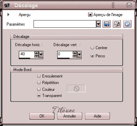Click the slider bar under Décalage vert.
The width and height of the screenshot is (137, 126).
tap(69, 58)
